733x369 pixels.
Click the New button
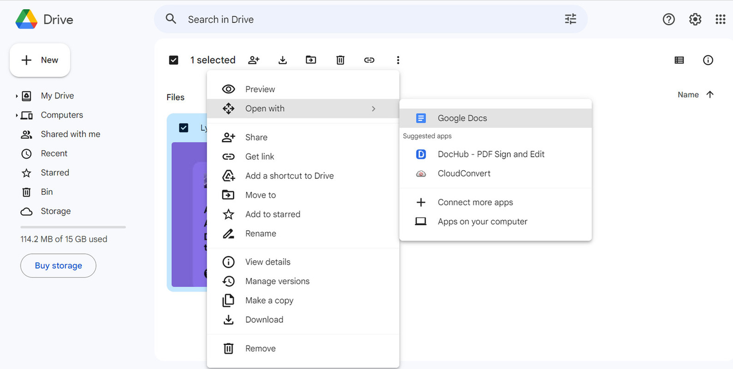point(40,60)
